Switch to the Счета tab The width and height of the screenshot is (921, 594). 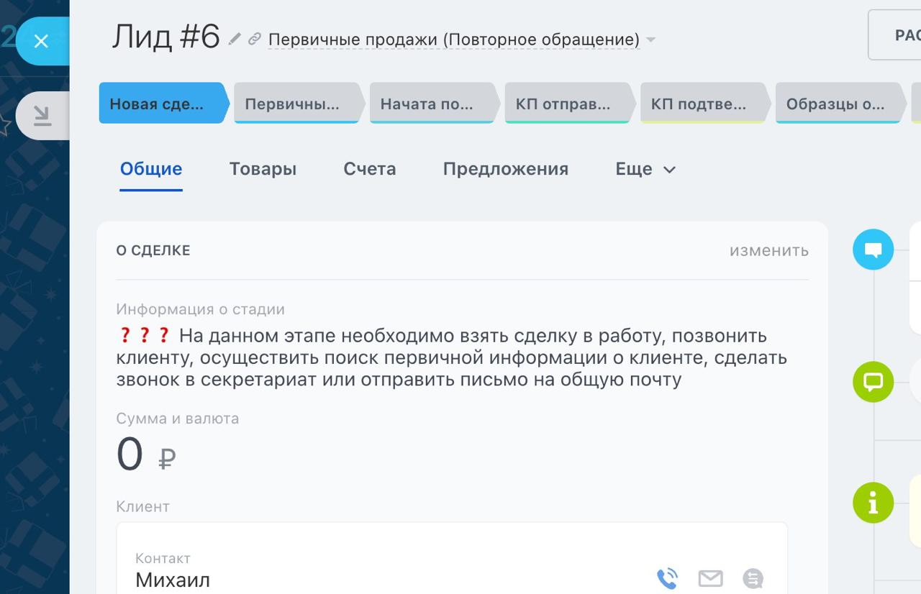pos(369,169)
